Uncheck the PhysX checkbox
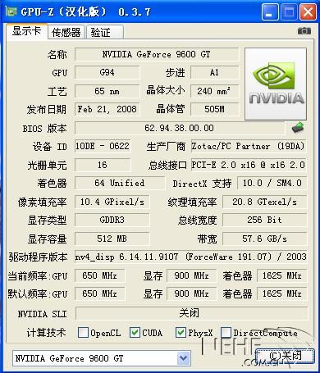This screenshot has width=320, height=373. pyautogui.click(x=181, y=333)
